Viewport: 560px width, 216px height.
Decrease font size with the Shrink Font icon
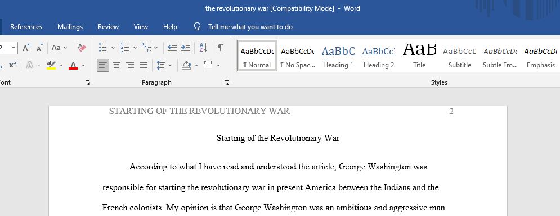pos(39,48)
